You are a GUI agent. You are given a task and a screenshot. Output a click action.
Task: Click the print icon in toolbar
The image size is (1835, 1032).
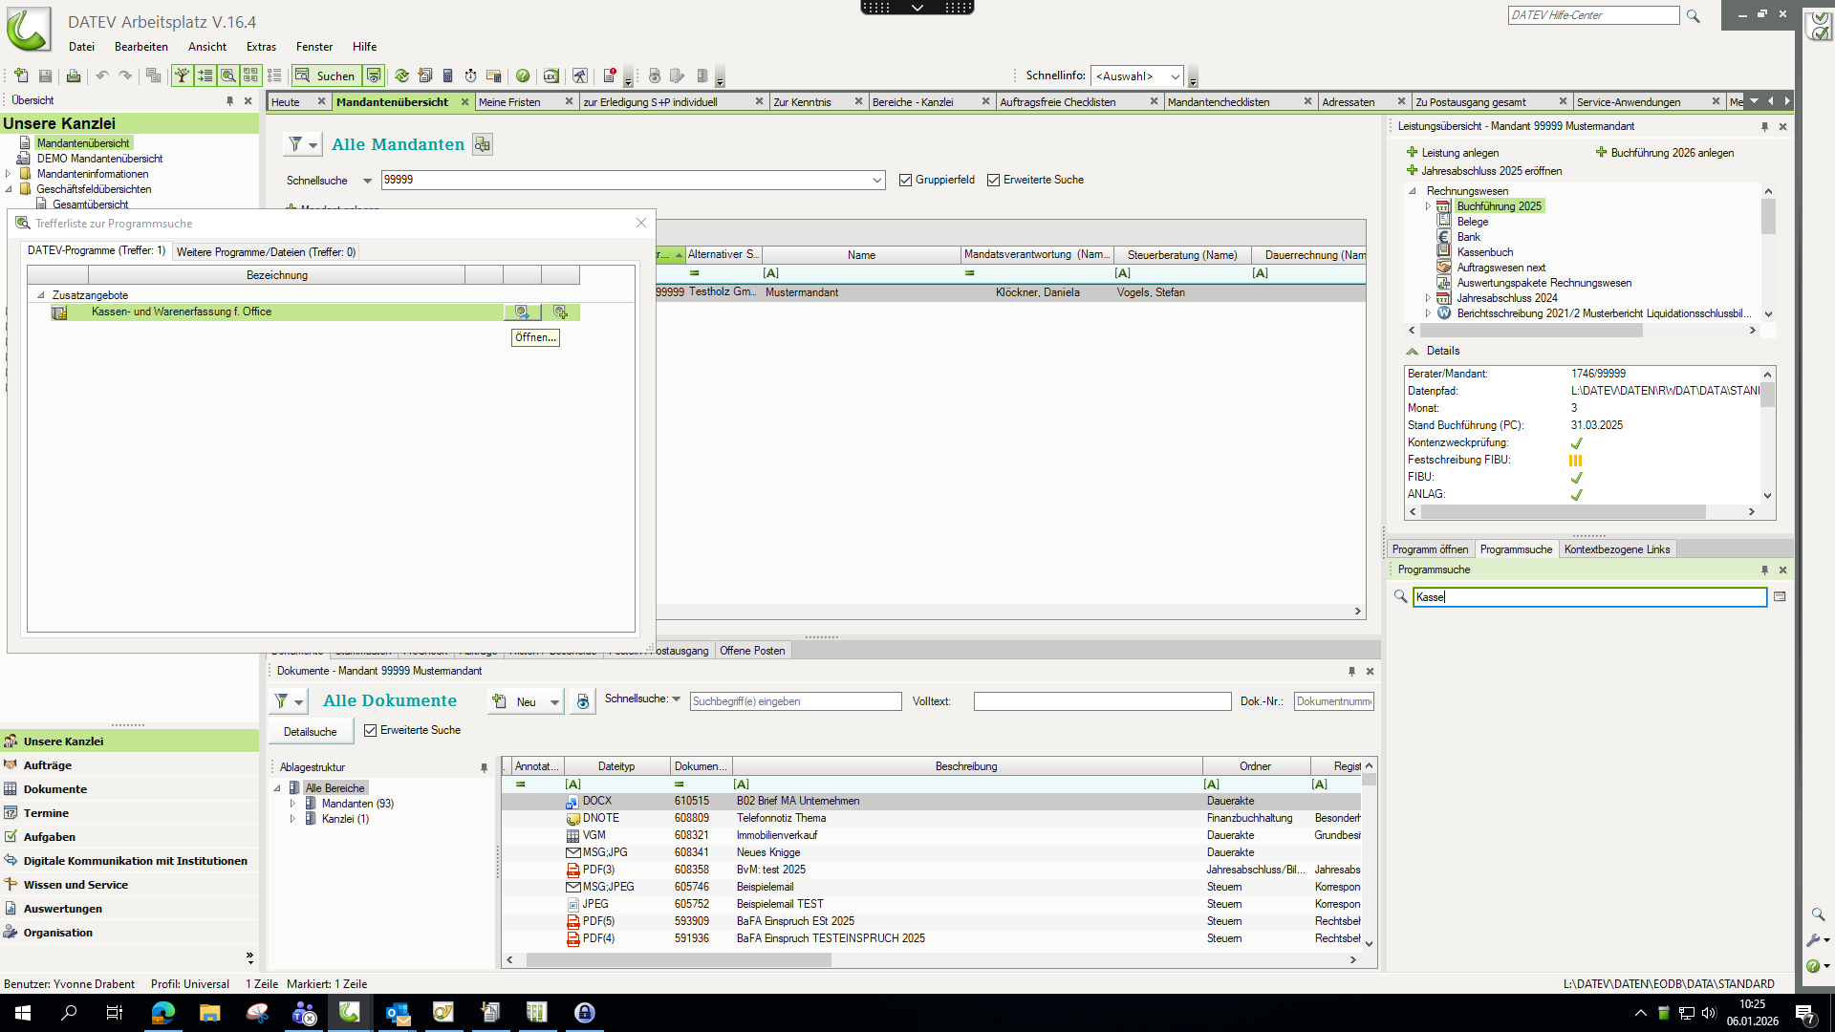pyautogui.click(x=73, y=75)
